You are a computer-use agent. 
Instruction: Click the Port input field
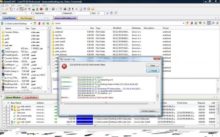click(x=100, y=13)
